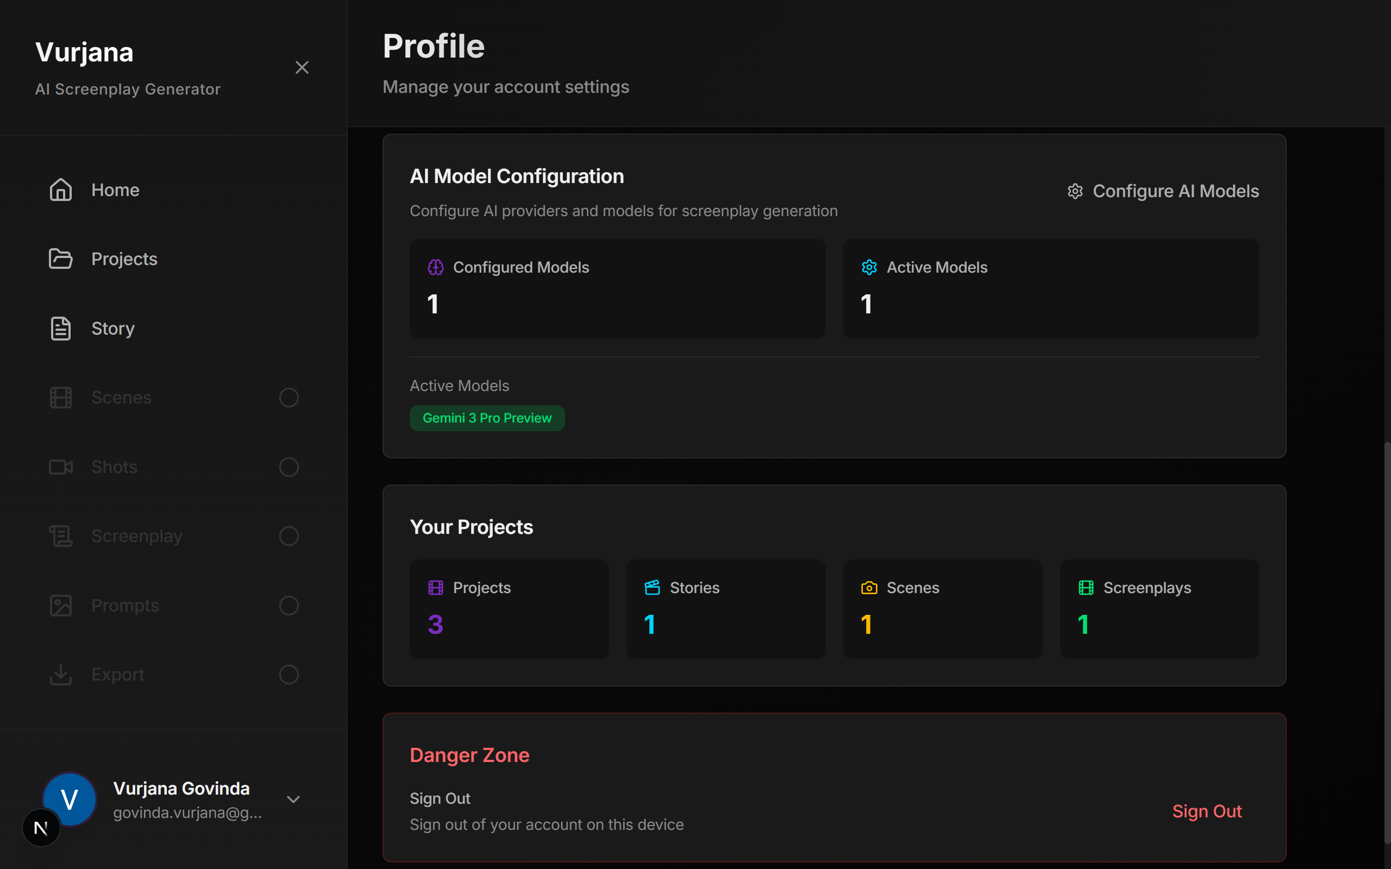Click the Shots status circle indicator
This screenshot has width=1391, height=869.
(289, 467)
